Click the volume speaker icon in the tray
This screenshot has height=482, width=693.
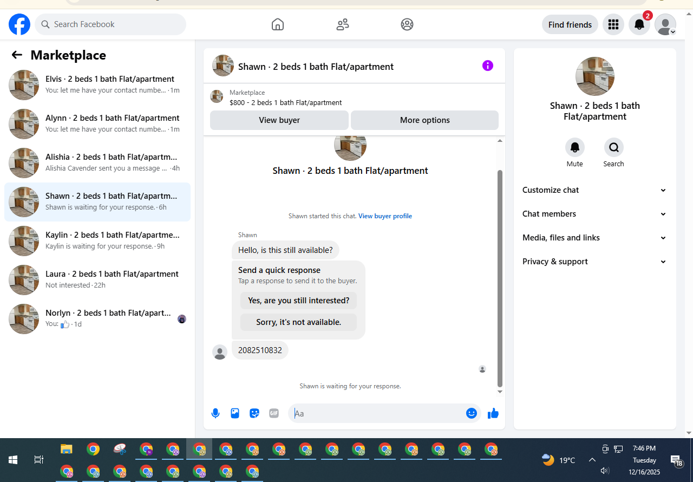click(x=605, y=471)
